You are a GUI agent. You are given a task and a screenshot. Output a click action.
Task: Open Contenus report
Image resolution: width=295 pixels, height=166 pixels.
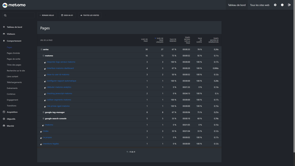pos(11,94)
